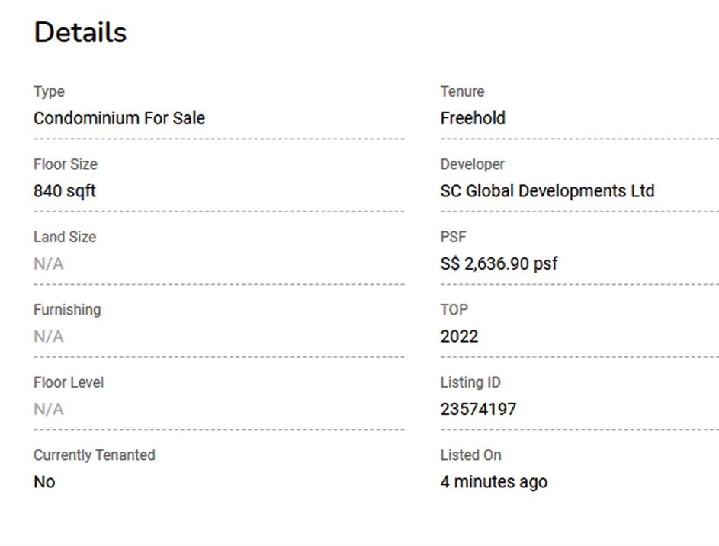719x546 pixels.
Task: Click the Details section heading
Action: (x=80, y=33)
